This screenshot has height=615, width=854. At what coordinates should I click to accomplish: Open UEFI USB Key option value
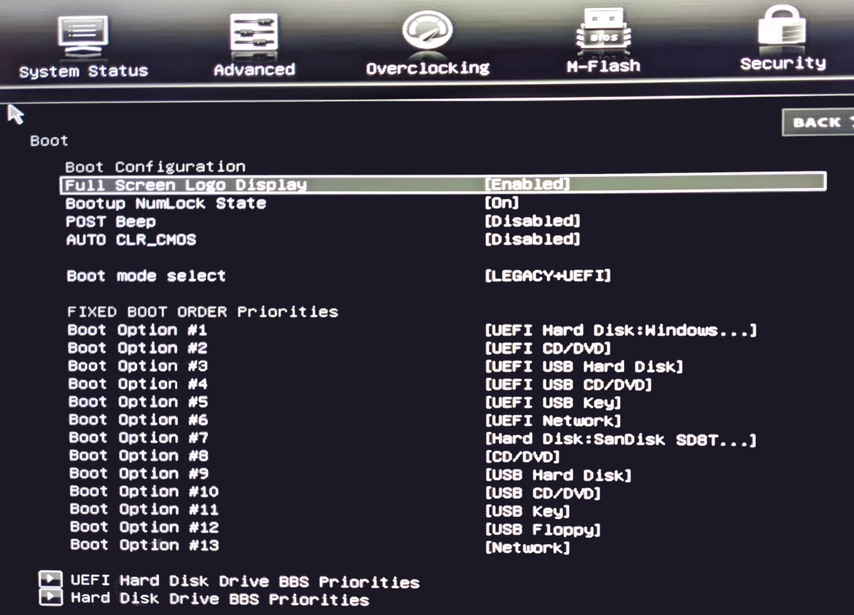point(553,402)
